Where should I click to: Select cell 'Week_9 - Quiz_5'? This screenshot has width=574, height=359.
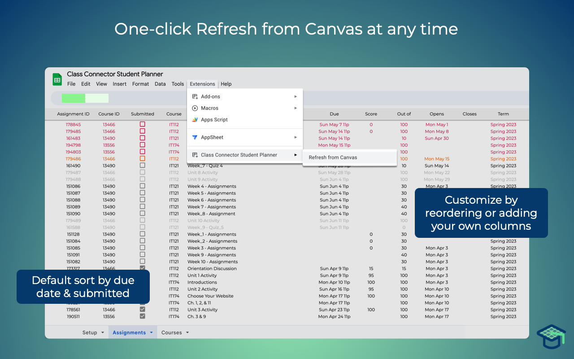[x=205, y=228]
